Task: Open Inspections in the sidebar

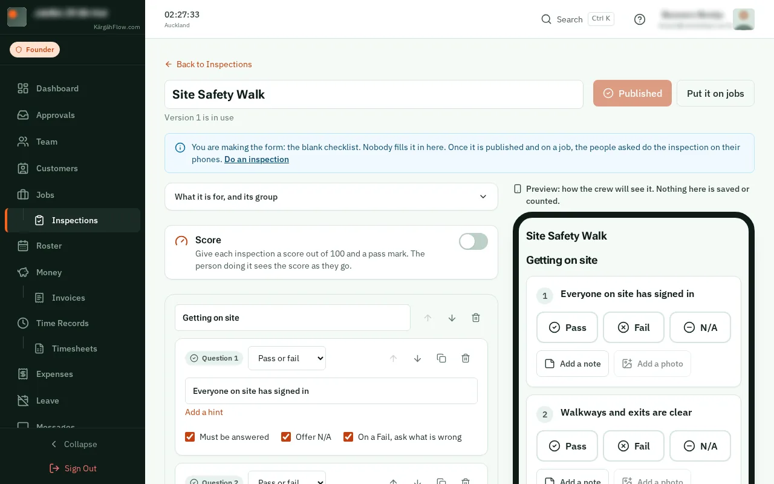Action: tap(73, 220)
